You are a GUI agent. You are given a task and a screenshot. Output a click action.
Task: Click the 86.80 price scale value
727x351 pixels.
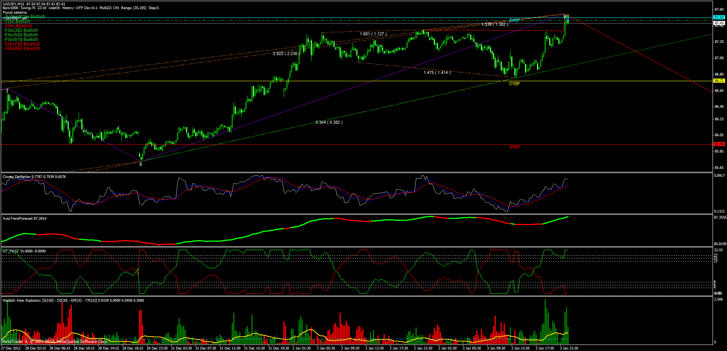(719, 74)
